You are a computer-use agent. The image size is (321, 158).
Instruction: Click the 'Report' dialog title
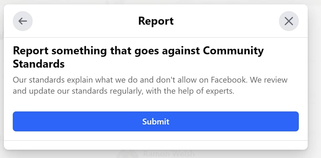[156, 21]
